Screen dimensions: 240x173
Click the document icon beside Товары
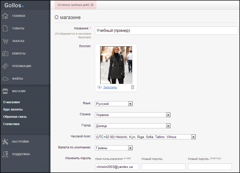5,28
